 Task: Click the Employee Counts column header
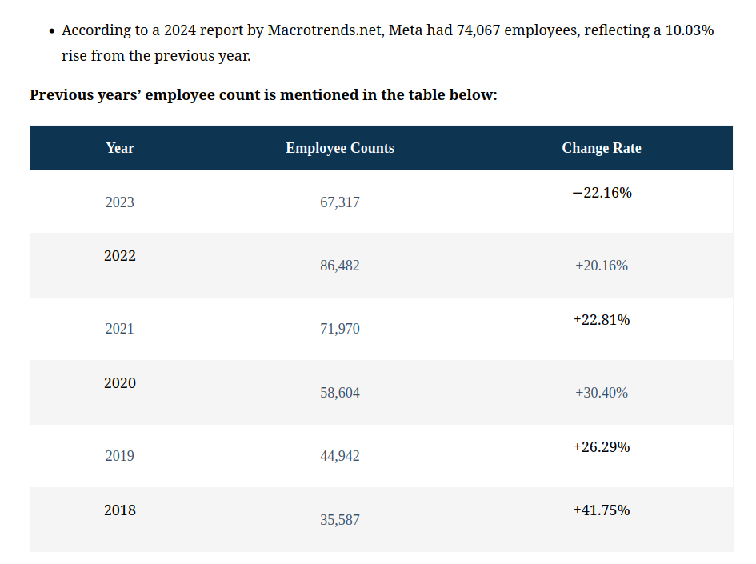340,148
